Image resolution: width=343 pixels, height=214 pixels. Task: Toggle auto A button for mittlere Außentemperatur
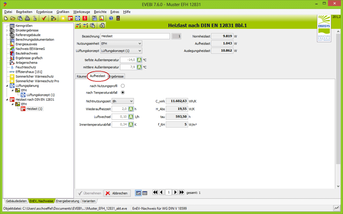click(139, 67)
